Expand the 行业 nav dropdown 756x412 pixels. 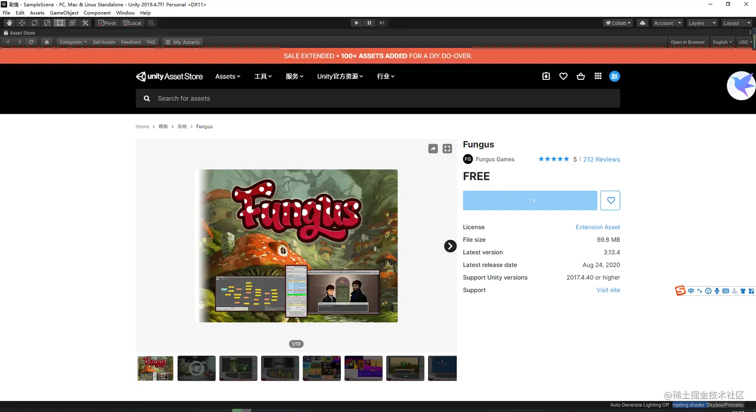tap(385, 76)
